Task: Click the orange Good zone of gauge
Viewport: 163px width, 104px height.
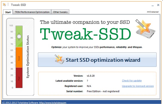Action: pos(19,57)
